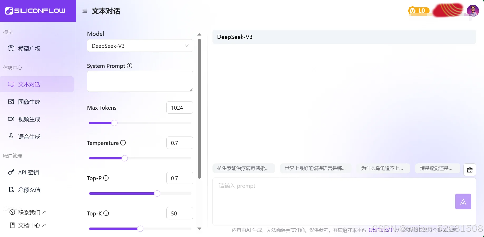This screenshot has width=484, height=237.
Task: Choose suggestion 抗生素能治疗病毒感染...
Action: [x=244, y=168]
